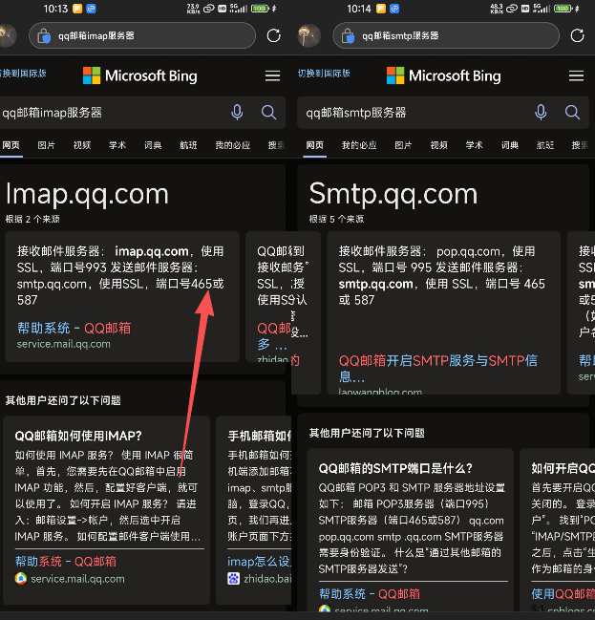Image resolution: width=595 pixels, height=620 pixels.
Task: Click the 10:14 clock in the right status bar
Action: 359,9
